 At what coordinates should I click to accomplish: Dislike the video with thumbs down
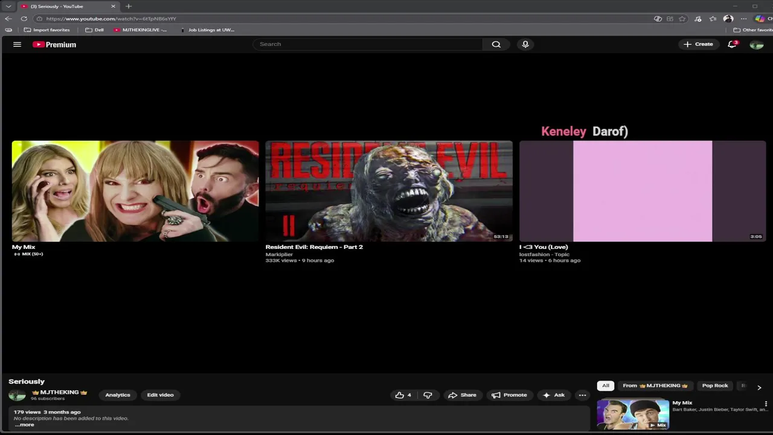428,395
